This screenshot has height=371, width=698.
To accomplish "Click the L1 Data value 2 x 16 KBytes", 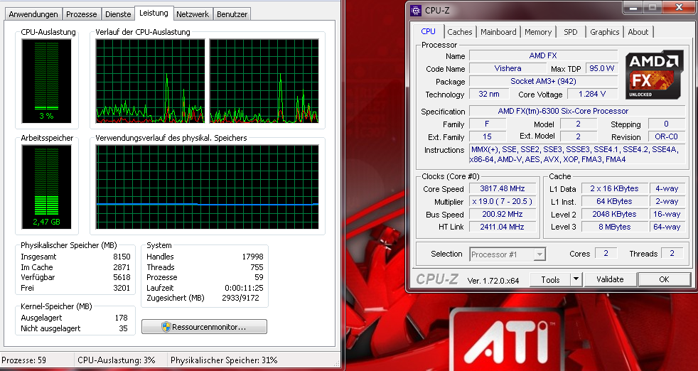I will pyautogui.click(x=614, y=188).
